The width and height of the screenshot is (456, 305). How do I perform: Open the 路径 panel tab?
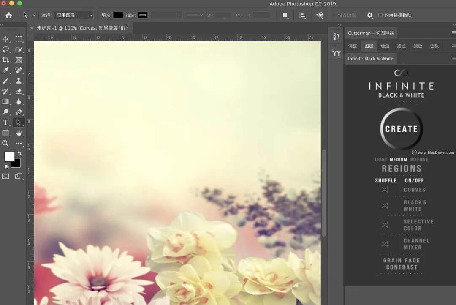click(401, 46)
